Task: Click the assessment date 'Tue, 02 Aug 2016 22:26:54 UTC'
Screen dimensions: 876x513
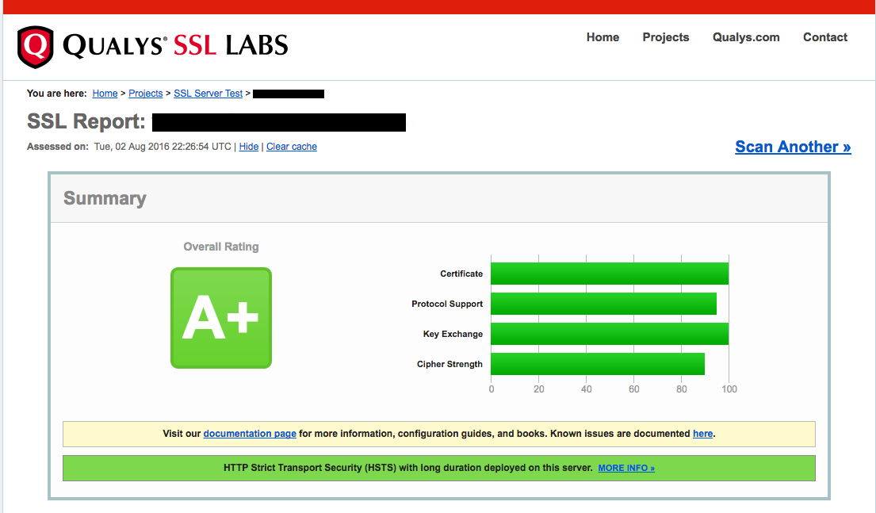Action: 163,147
